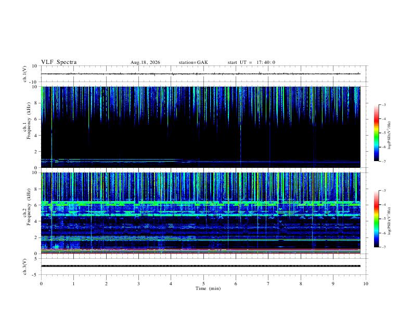Click the ch.3 black waveform trace
412x318 pixels.
(x=200, y=266)
